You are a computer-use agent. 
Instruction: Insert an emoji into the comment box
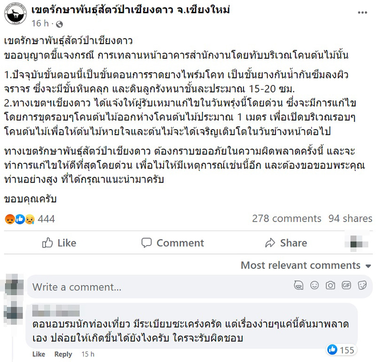click(x=315, y=286)
